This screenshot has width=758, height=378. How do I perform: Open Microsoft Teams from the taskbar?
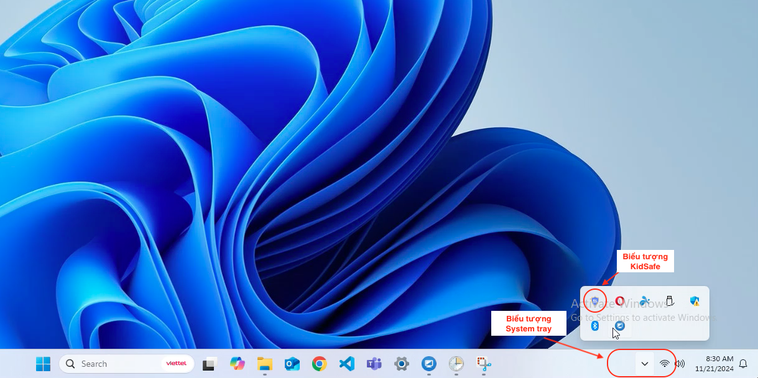click(374, 364)
